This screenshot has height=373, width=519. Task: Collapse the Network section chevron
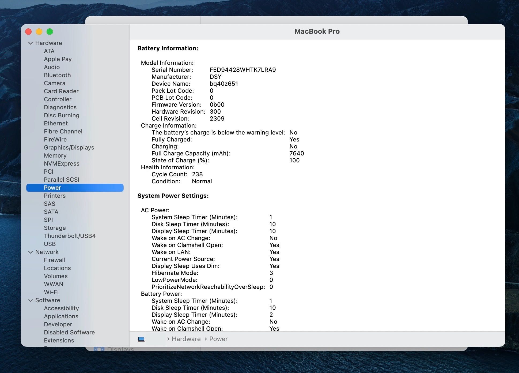point(31,252)
